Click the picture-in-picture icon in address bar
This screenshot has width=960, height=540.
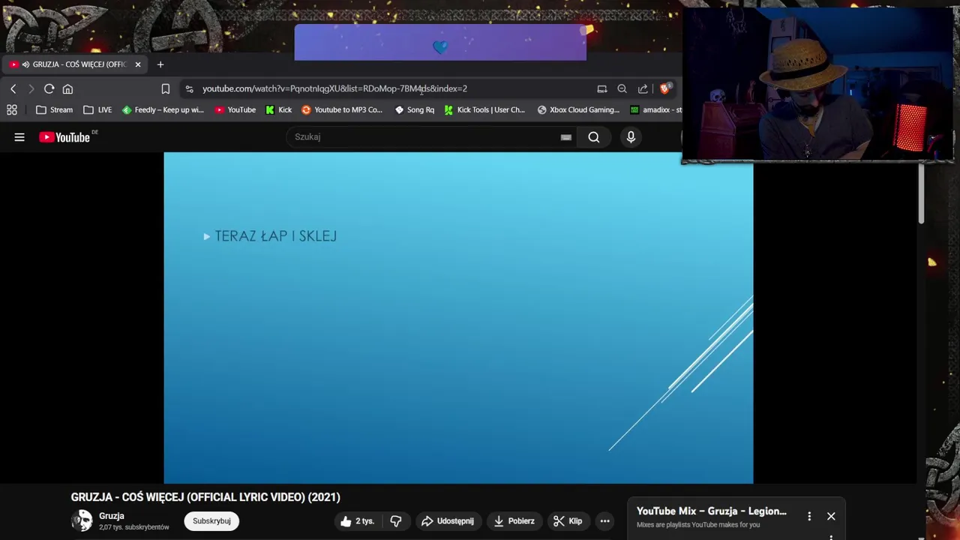[x=601, y=88]
